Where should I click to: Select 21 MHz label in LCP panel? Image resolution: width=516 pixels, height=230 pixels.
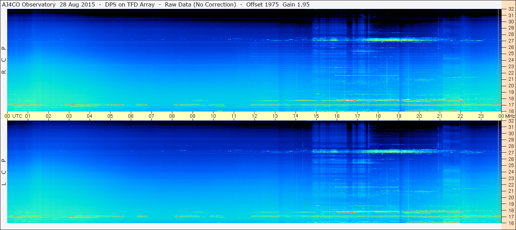pos(511,191)
